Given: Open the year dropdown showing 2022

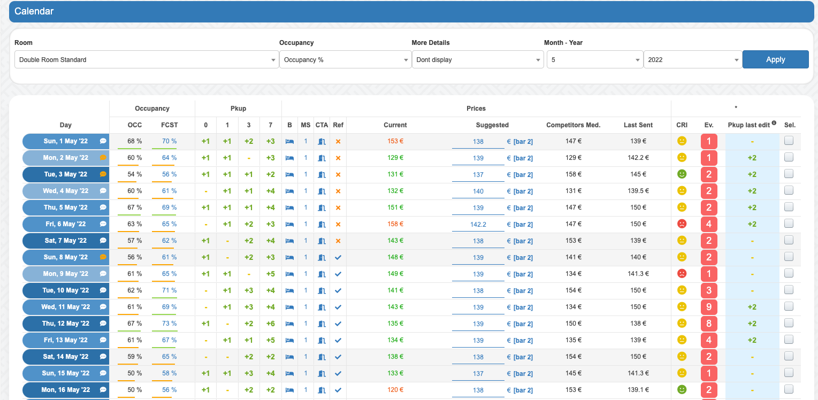Looking at the screenshot, I should click(692, 60).
